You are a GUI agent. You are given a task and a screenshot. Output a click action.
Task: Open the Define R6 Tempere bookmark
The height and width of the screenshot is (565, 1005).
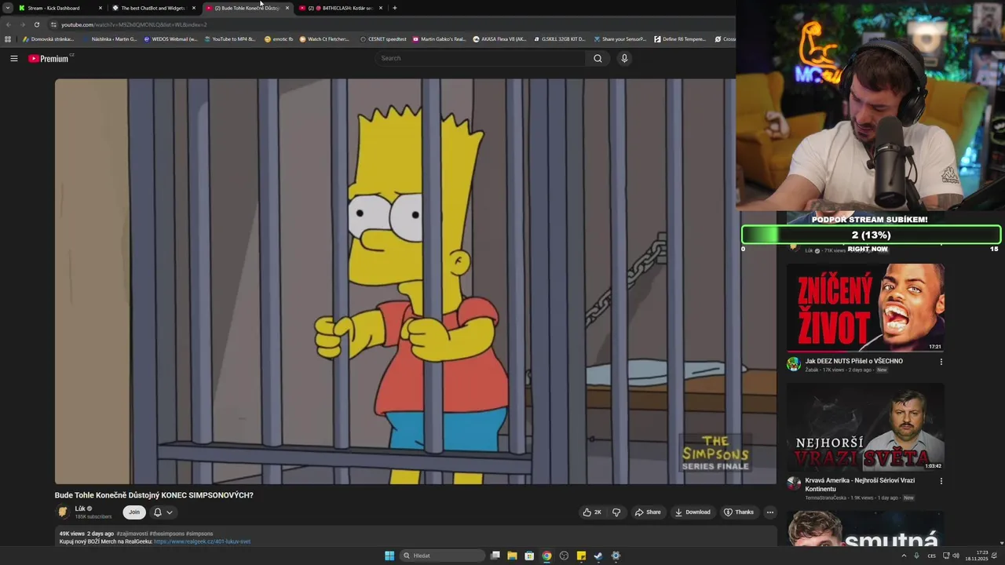click(x=680, y=38)
